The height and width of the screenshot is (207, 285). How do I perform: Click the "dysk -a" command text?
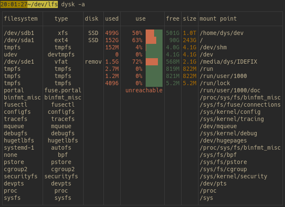(73, 4)
